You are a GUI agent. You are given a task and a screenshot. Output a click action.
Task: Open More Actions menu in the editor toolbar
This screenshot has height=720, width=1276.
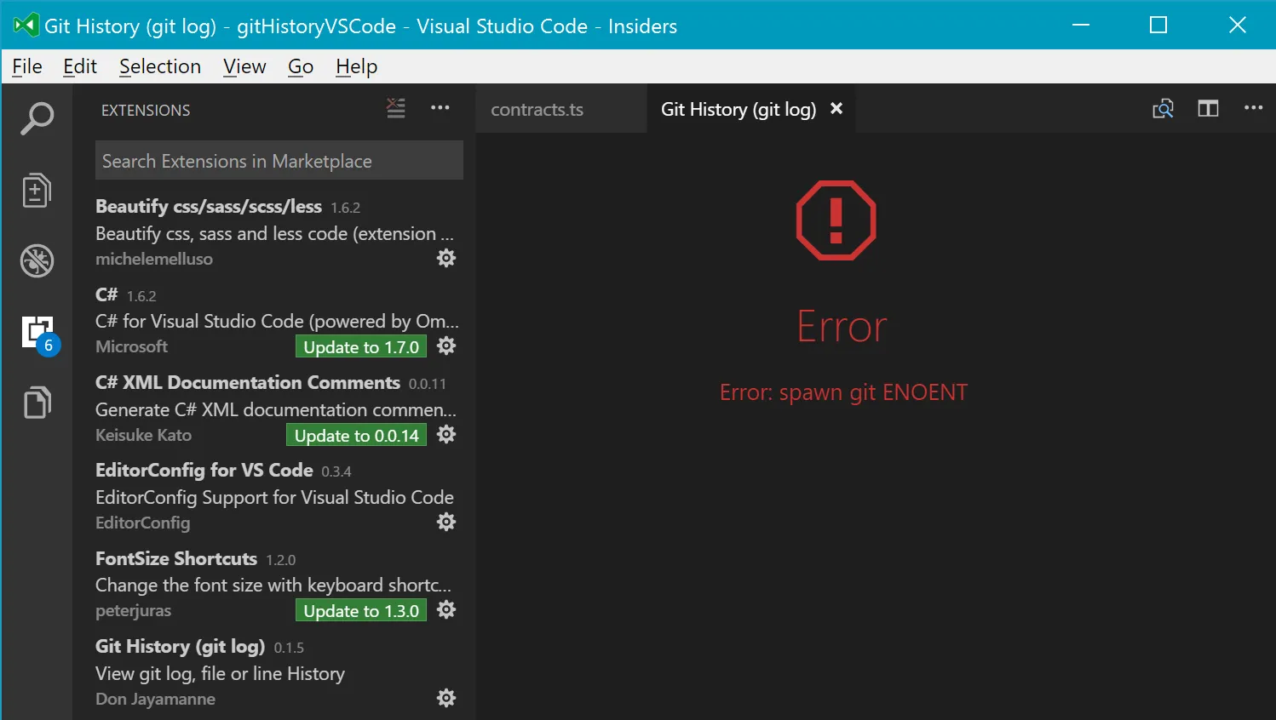(1254, 108)
